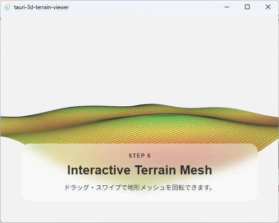
Task: Click the Tauri app icon in title bar
Action: pyautogui.click(x=7, y=7)
